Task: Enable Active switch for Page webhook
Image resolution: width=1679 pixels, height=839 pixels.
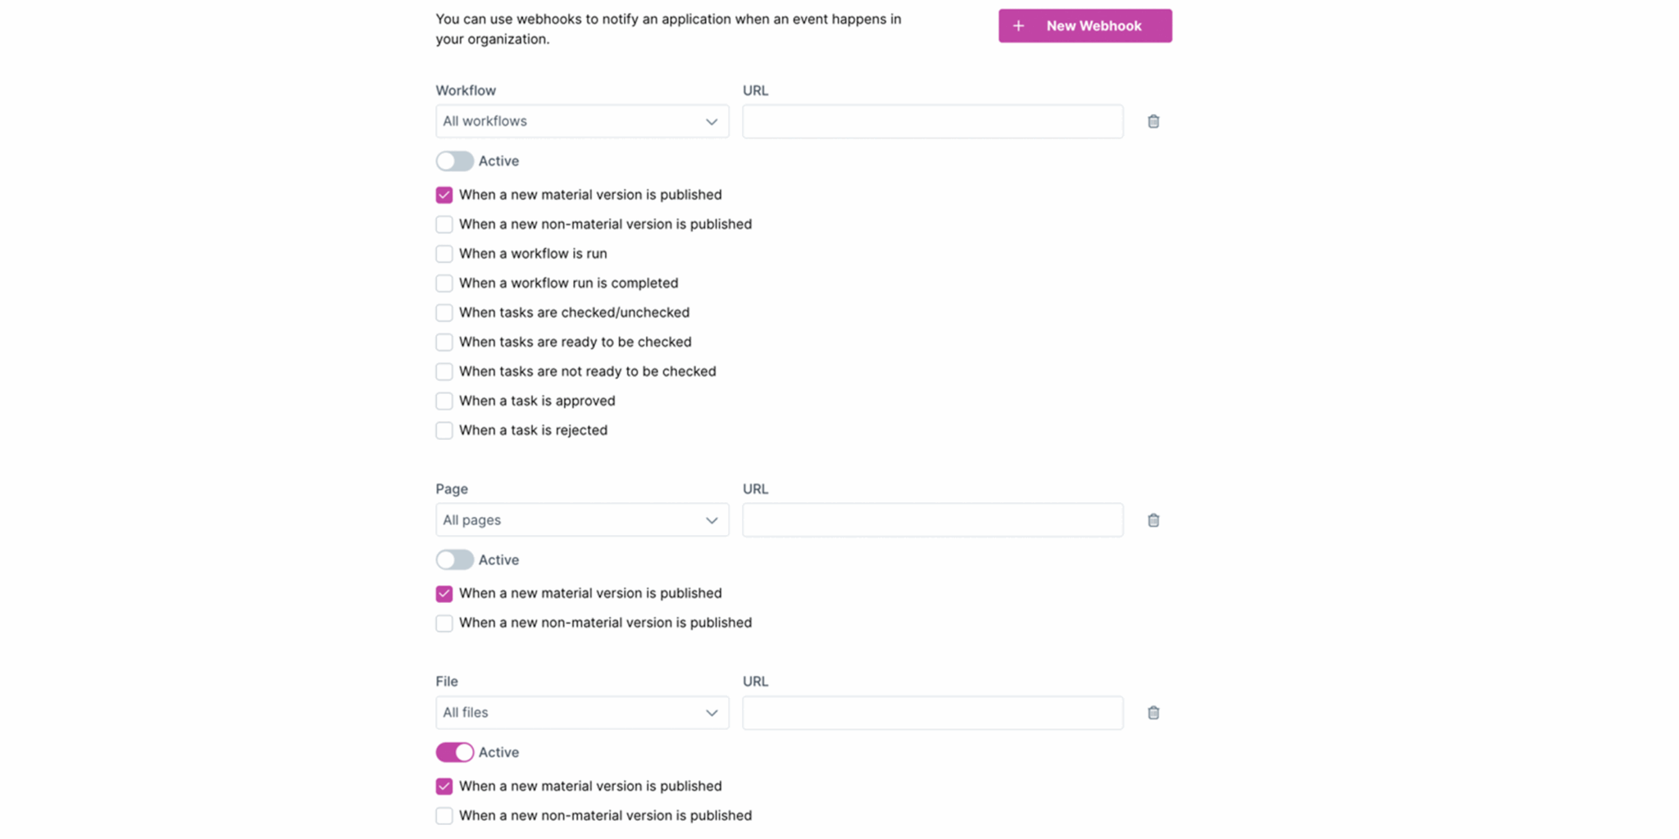Action: coord(454,560)
